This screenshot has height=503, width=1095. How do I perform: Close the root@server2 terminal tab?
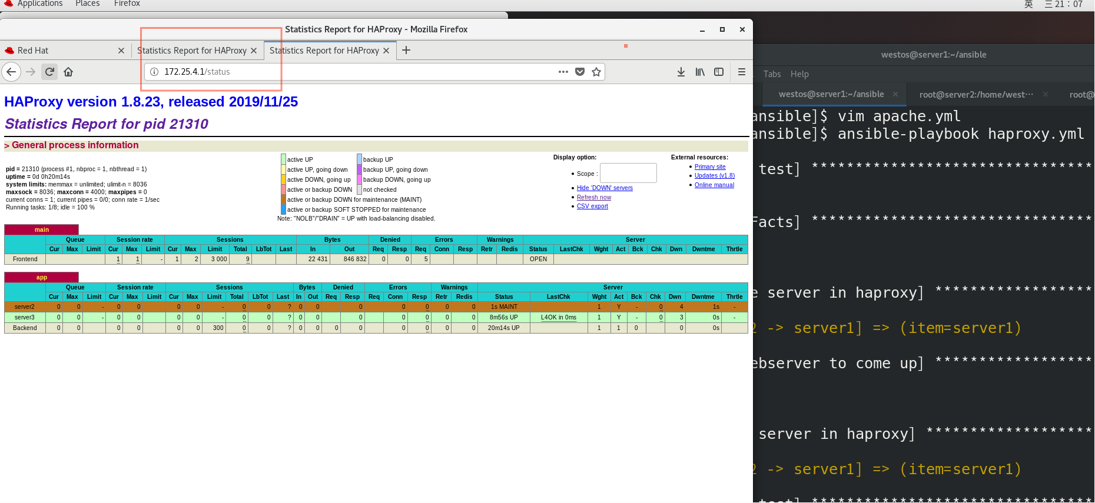tap(1046, 94)
